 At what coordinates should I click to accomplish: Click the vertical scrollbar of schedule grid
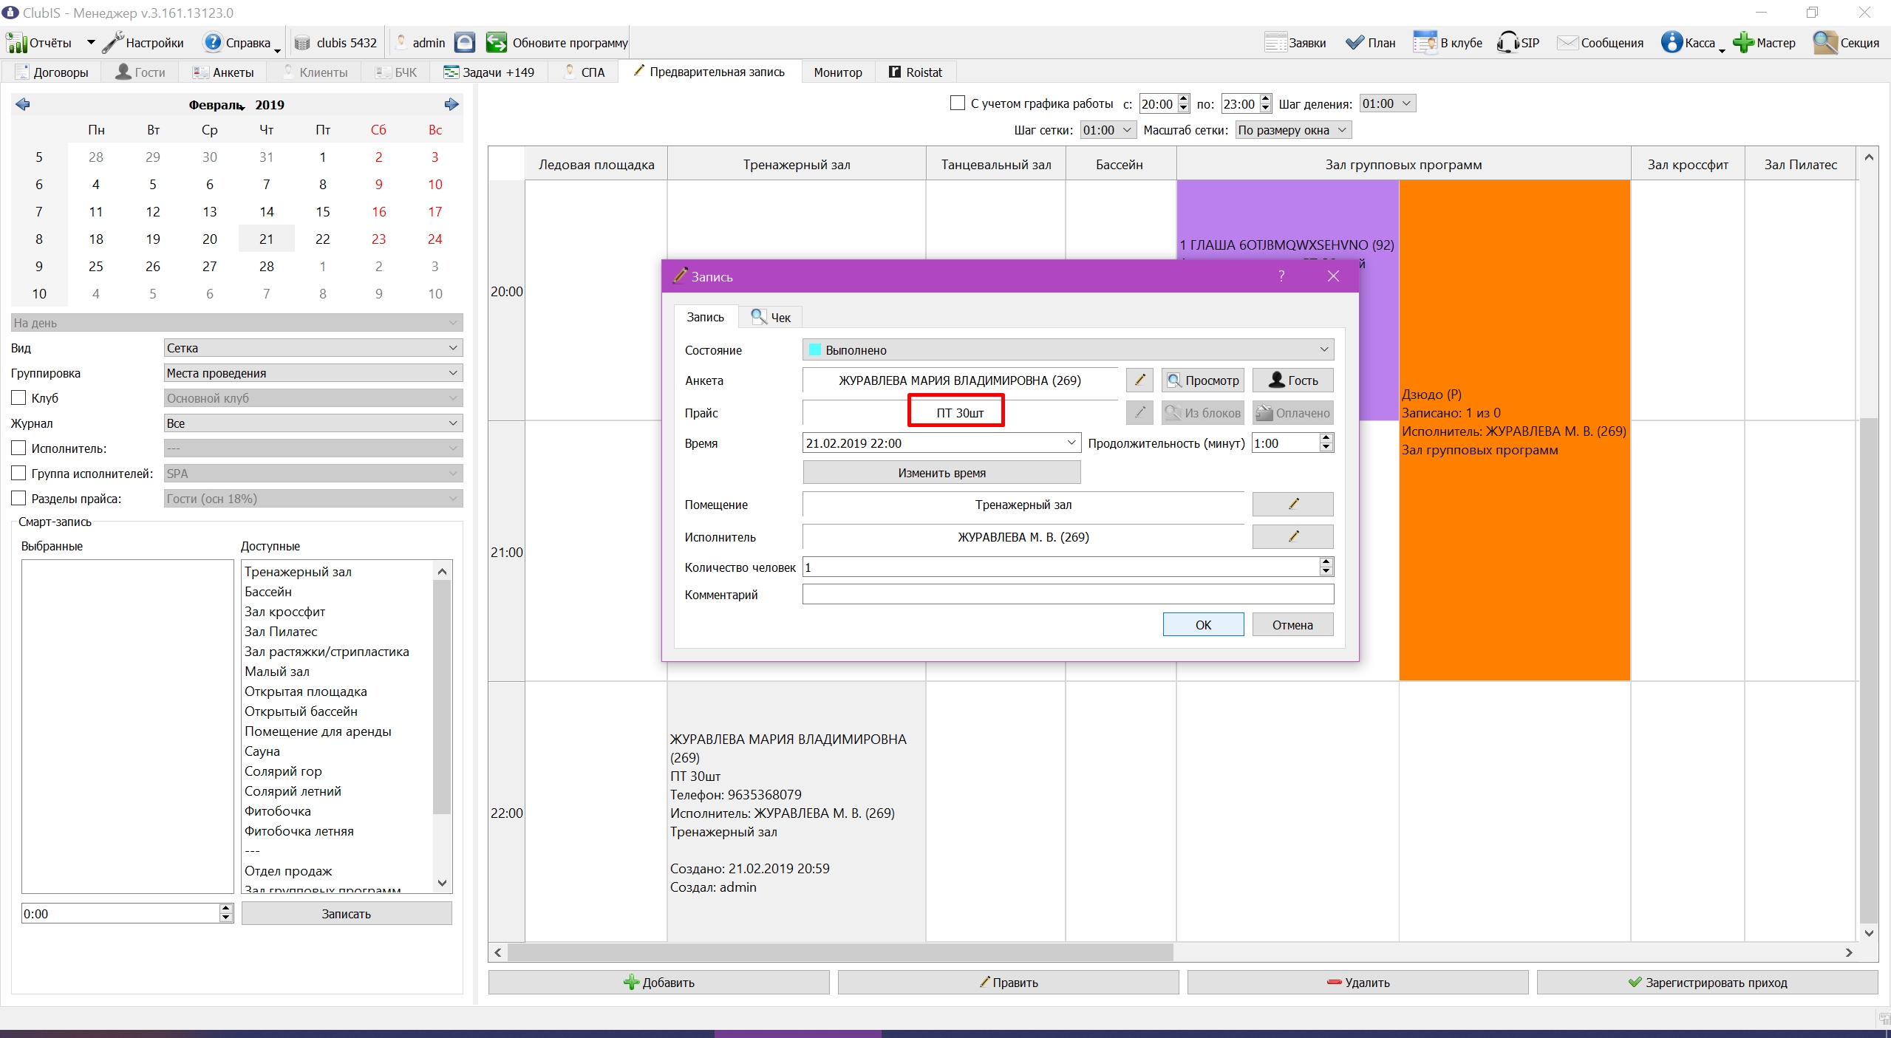[1869, 670]
